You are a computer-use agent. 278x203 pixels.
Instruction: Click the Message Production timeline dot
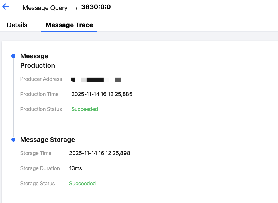(13, 56)
